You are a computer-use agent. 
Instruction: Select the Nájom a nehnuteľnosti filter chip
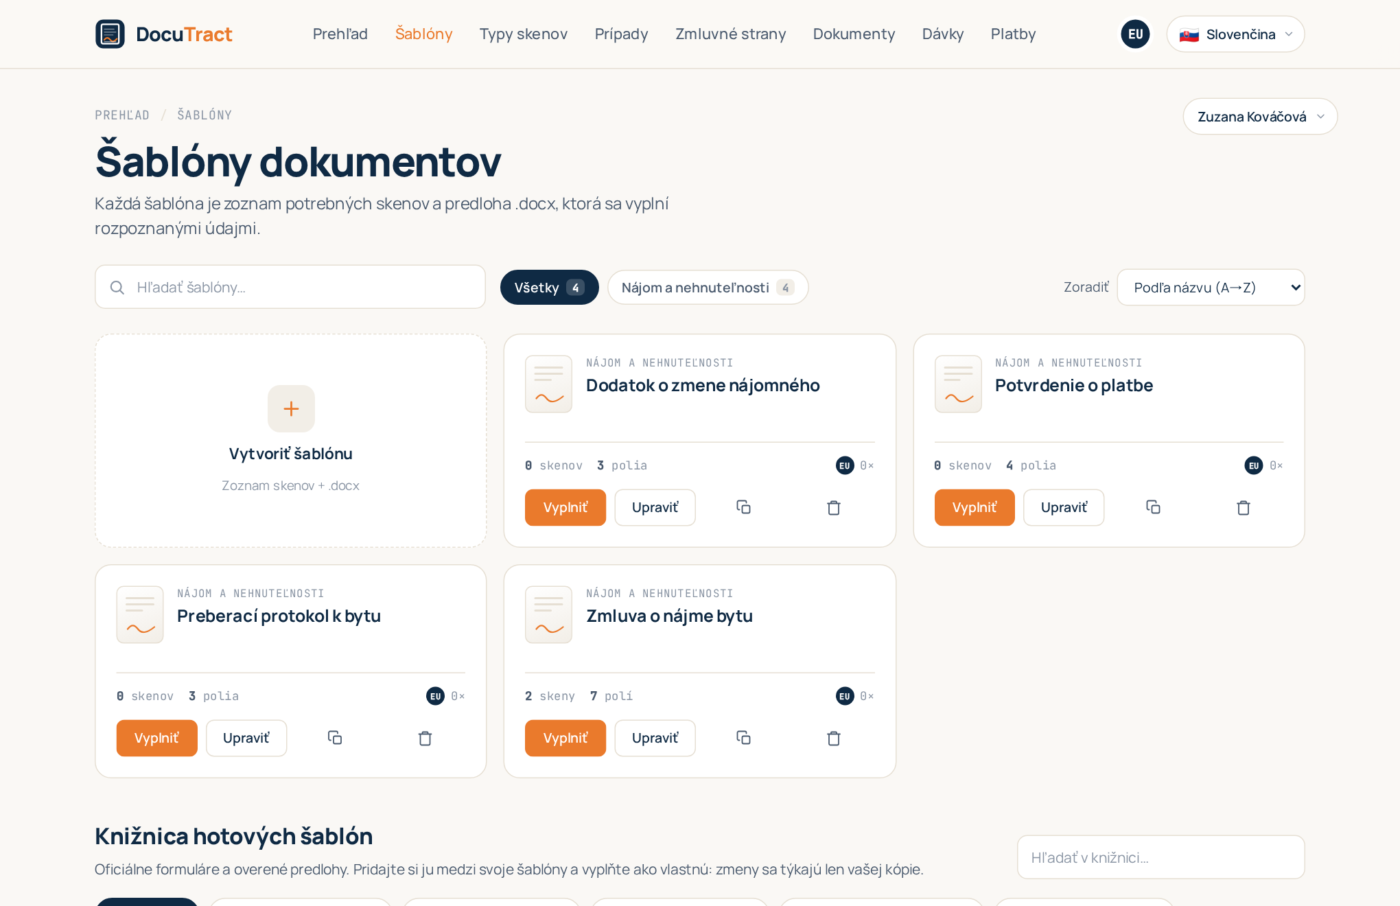coord(708,287)
